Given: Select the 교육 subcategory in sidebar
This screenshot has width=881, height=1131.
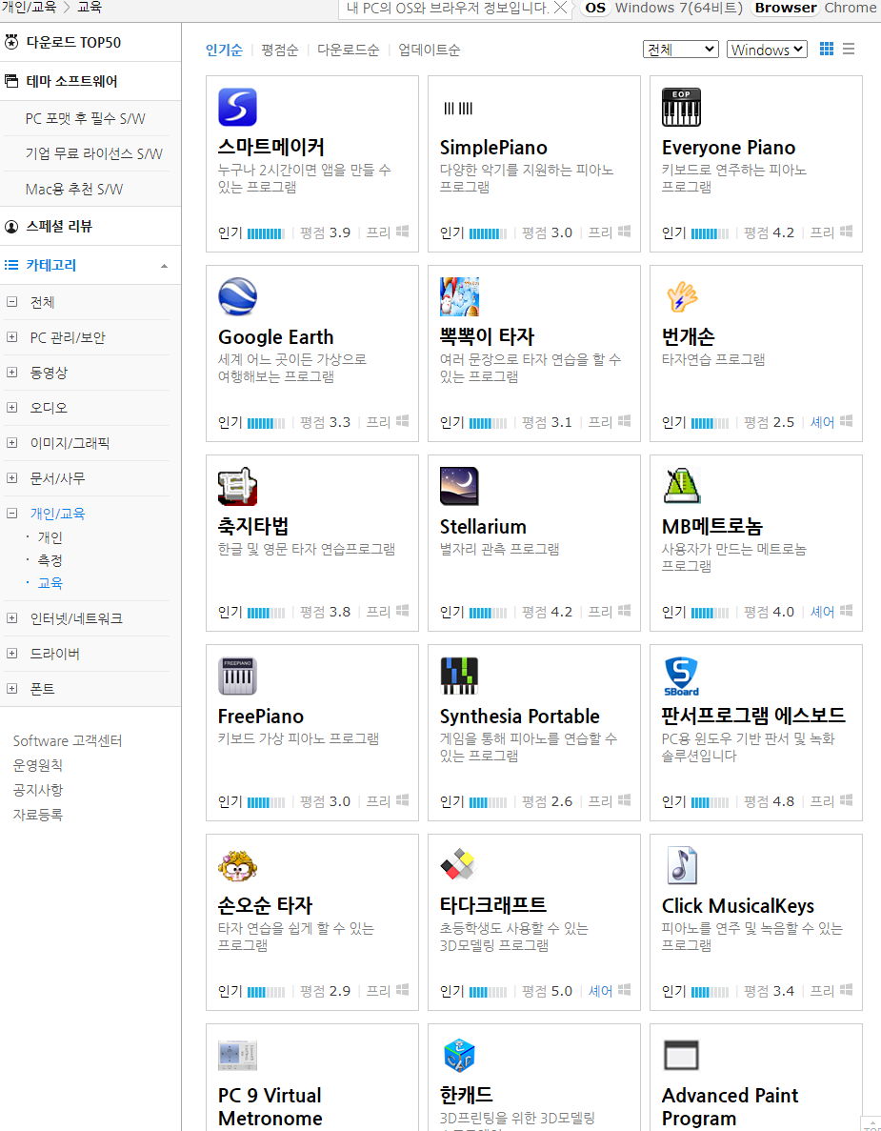Looking at the screenshot, I should (x=50, y=583).
